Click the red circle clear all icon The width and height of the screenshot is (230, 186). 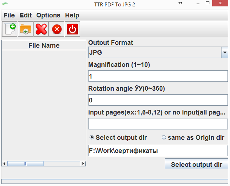click(x=57, y=29)
